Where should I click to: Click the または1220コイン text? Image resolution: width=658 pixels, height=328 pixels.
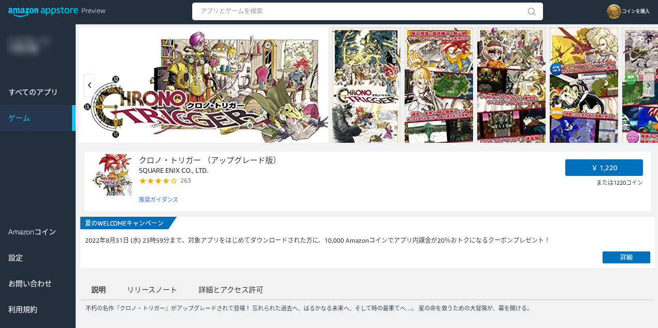620,182
